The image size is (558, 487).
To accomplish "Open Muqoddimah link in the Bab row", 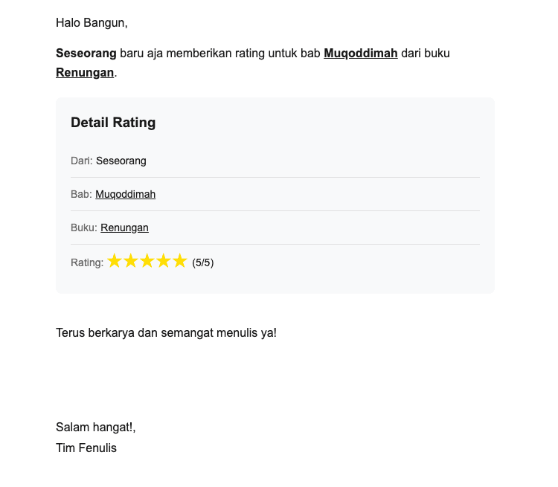I will [126, 194].
